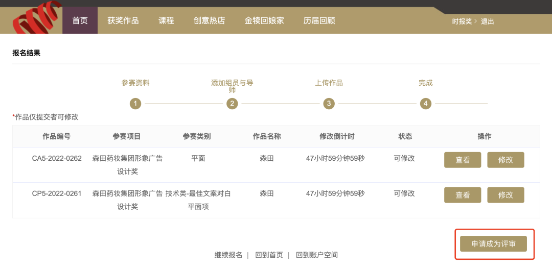Click the 时报奖 account link

point(462,21)
